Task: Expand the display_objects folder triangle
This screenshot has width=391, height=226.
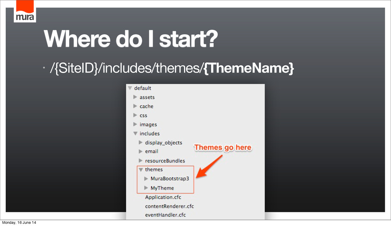Action: (141, 142)
